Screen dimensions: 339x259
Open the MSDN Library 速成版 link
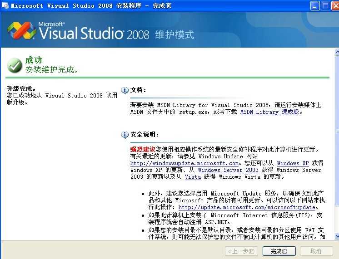coord(270,112)
